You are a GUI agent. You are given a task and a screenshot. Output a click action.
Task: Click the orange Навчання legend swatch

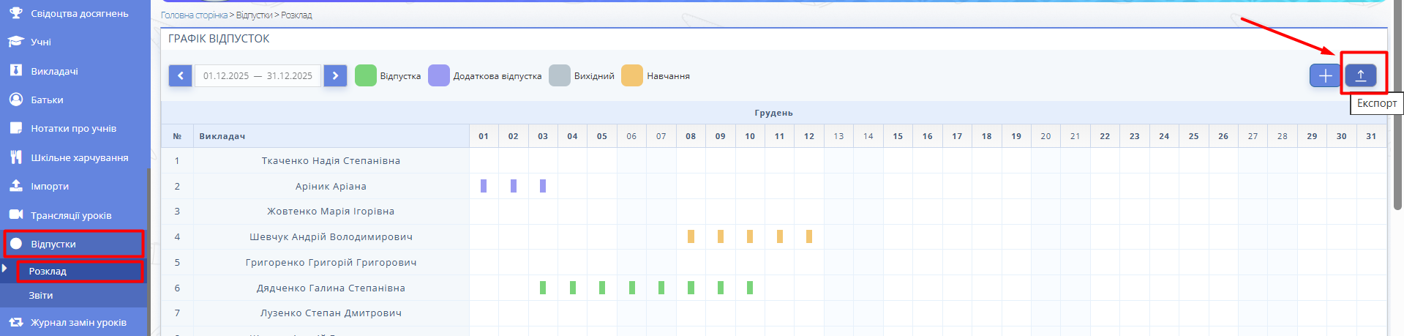(631, 75)
